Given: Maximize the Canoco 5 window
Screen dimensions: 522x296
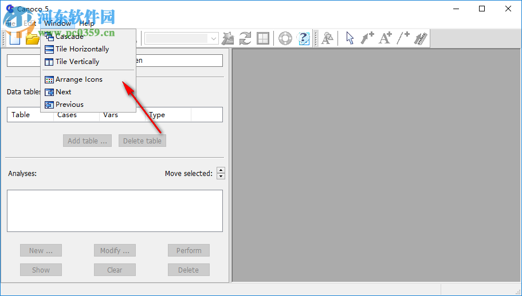Looking at the screenshot, I should [x=482, y=9].
